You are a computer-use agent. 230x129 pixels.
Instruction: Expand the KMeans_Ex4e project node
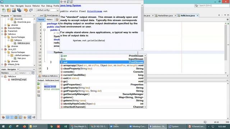(x=2, y=64)
